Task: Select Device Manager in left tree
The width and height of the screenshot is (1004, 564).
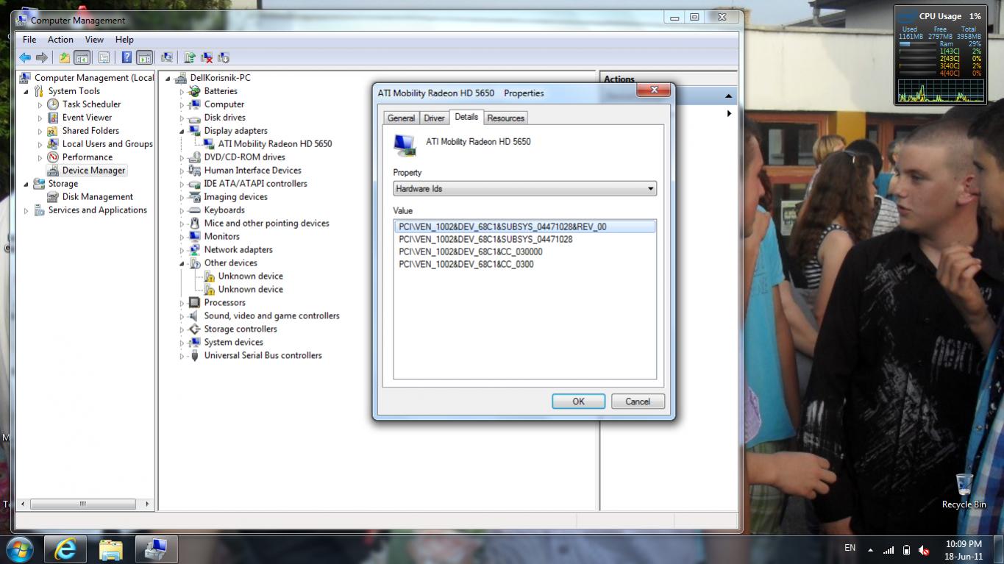Action: (93, 171)
